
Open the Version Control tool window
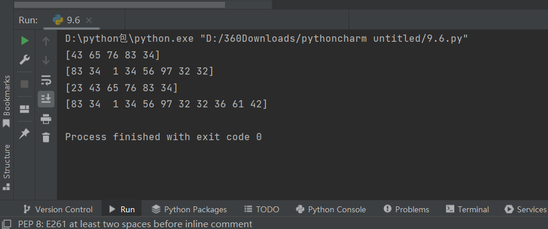tap(58, 209)
